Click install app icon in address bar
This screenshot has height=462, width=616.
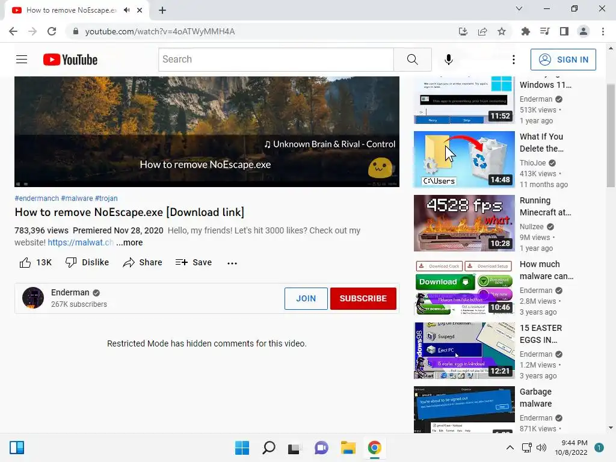463,31
